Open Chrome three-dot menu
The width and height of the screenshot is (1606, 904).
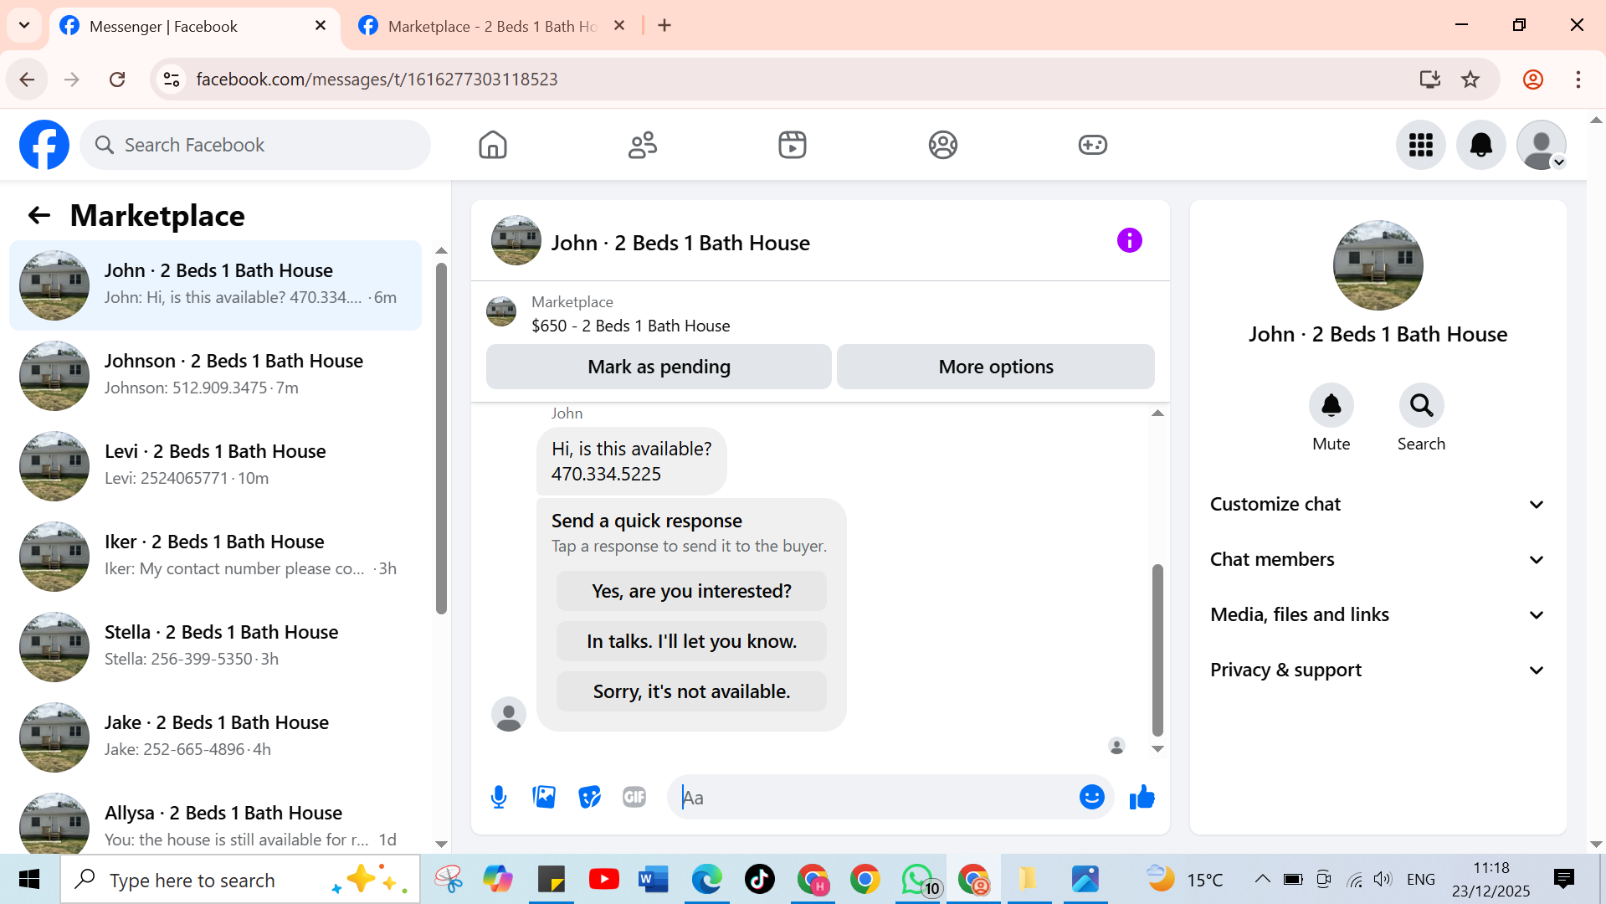point(1578,80)
